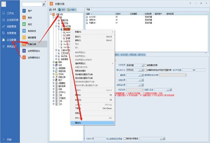This screenshot has height=143, width=210.
Task: Expand the 流程模板 tree node
Action: pyautogui.click(x=53, y=68)
